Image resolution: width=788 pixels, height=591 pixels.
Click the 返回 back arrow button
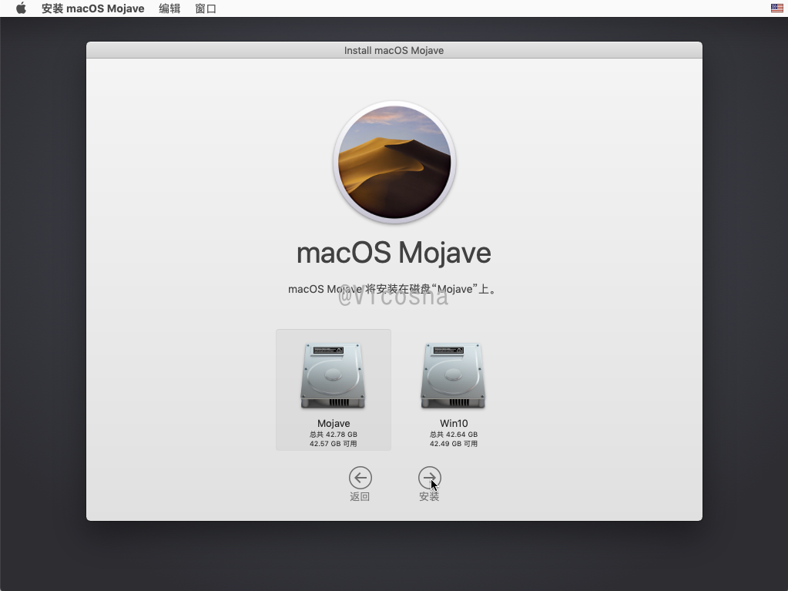point(360,478)
